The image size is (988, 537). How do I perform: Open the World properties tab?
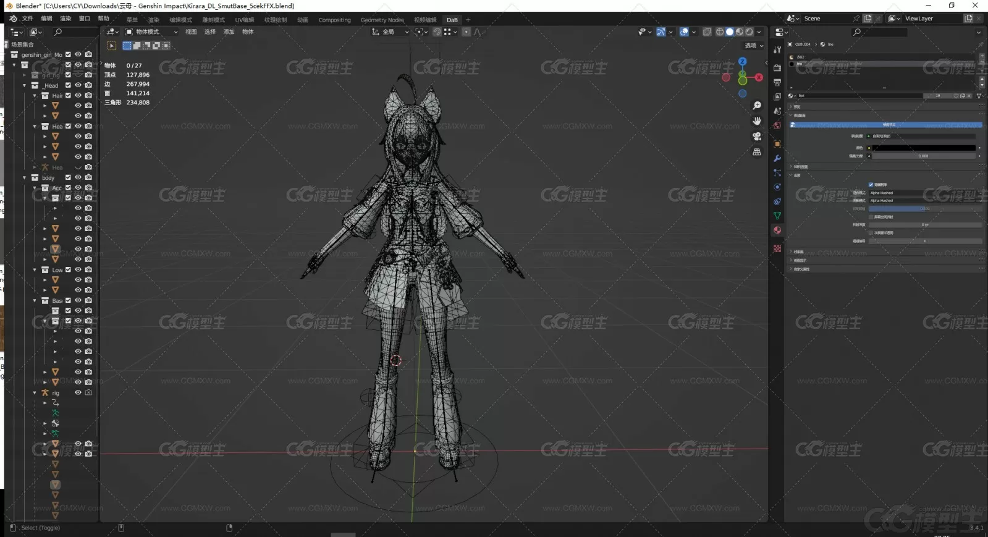(777, 125)
